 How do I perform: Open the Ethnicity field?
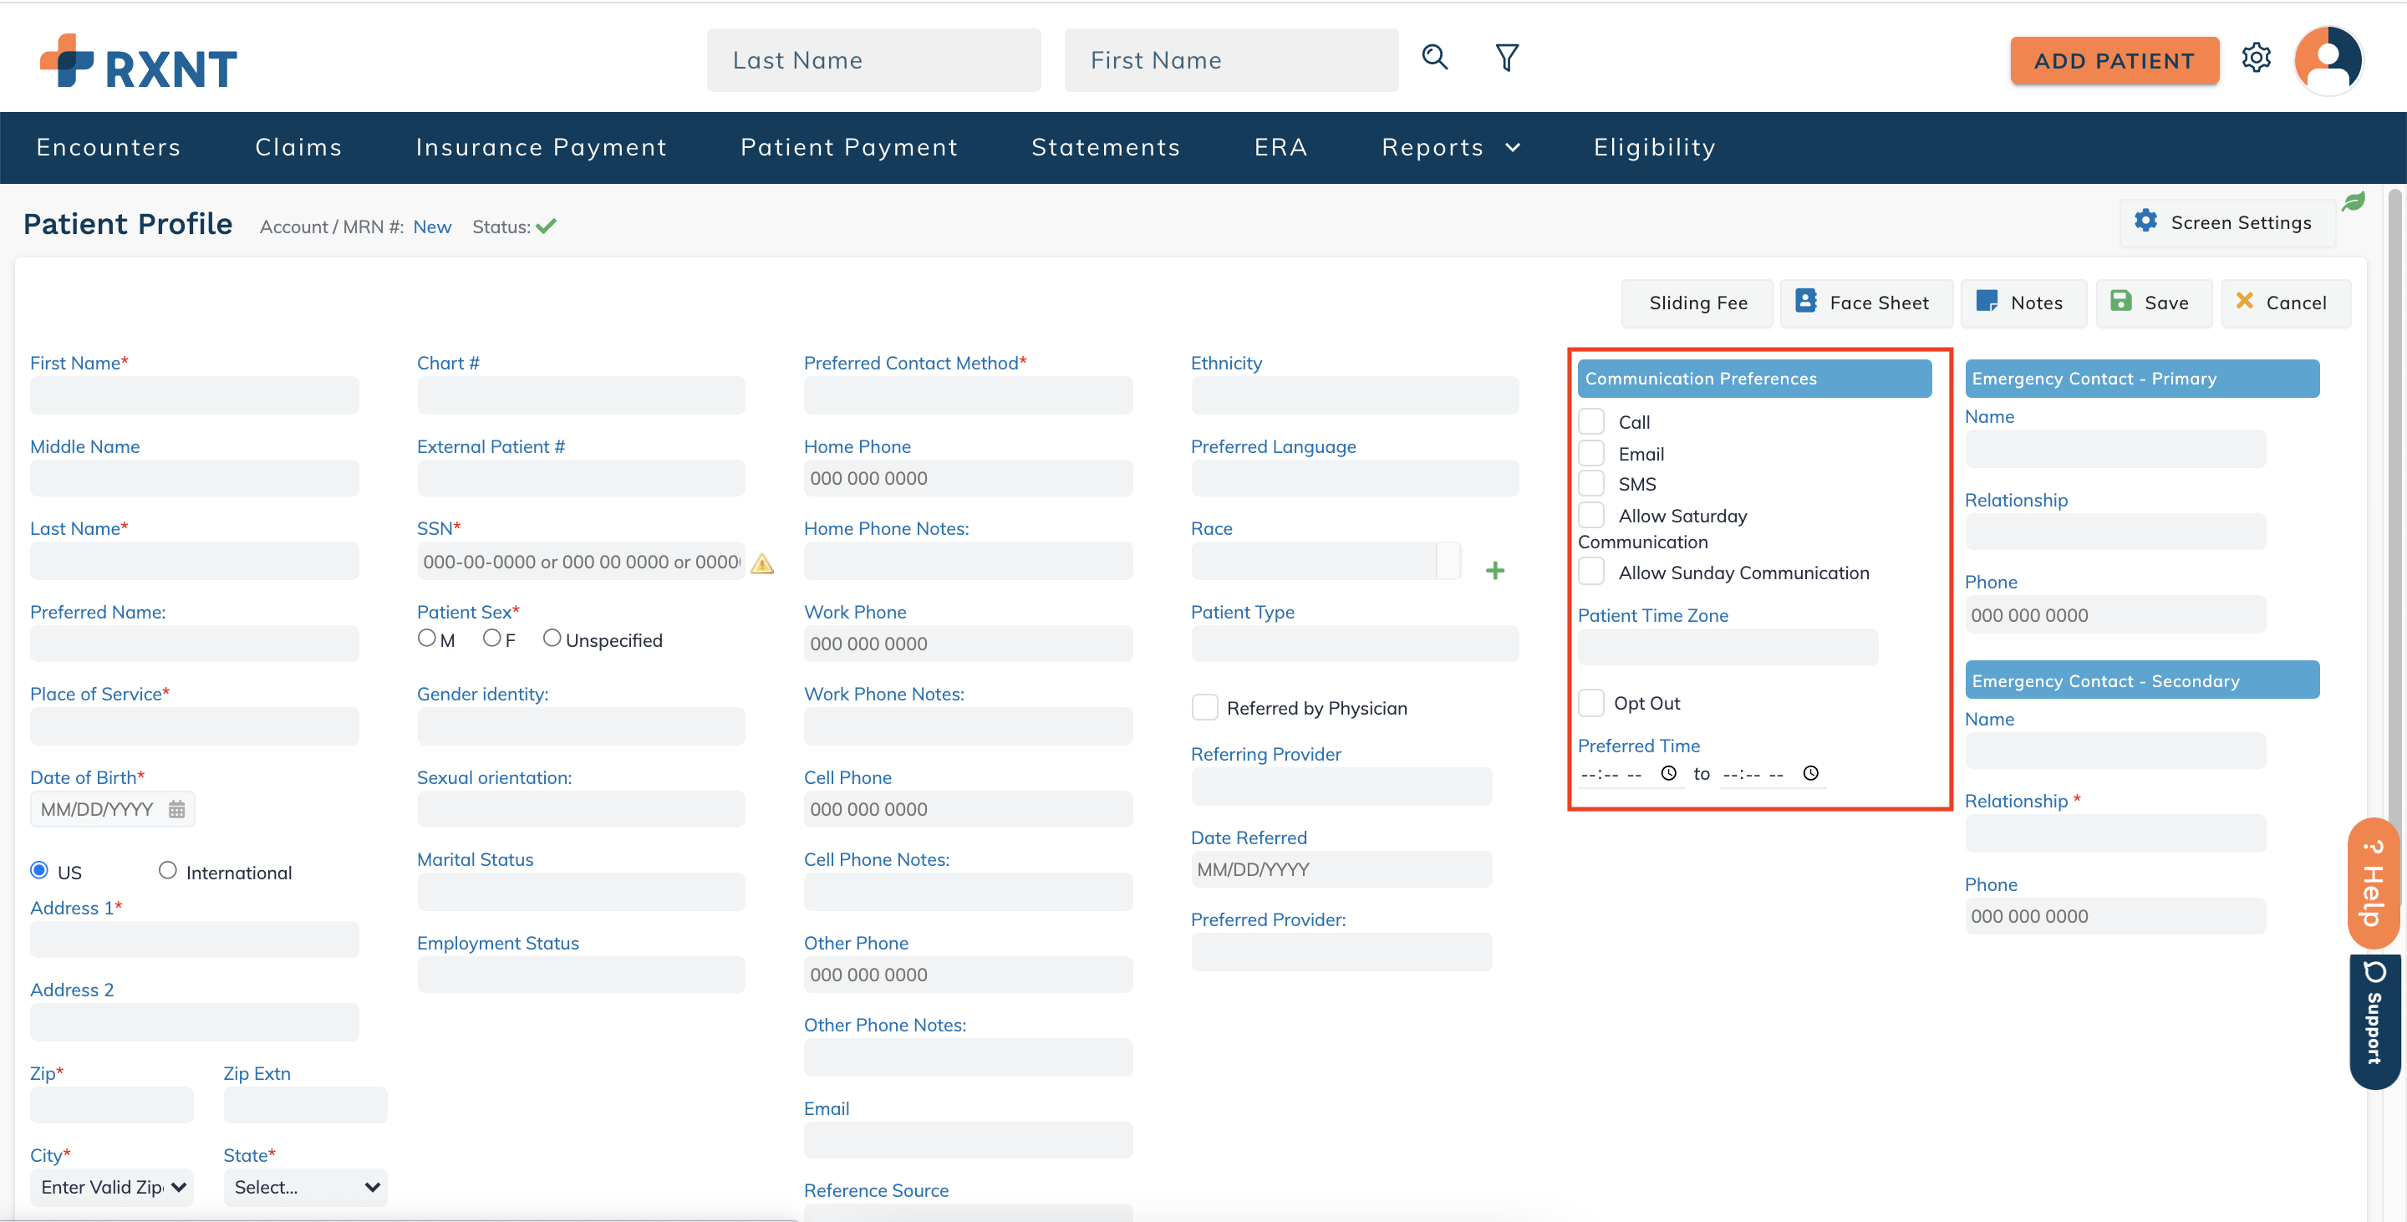(x=1354, y=395)
